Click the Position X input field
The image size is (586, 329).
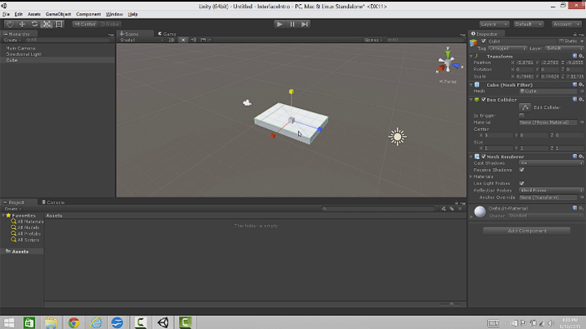click(x=525, y=63)
